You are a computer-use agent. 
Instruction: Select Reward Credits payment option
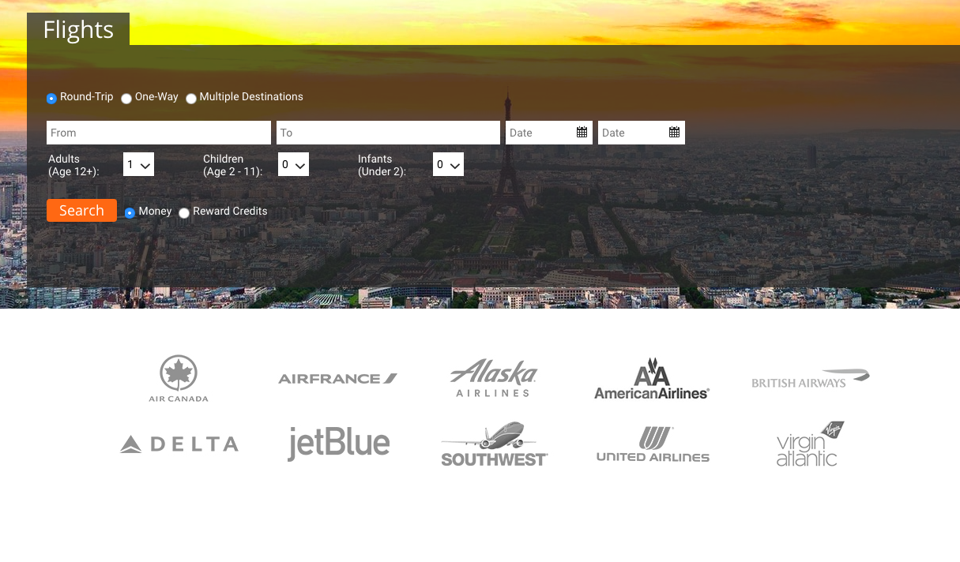coord(184,212)
